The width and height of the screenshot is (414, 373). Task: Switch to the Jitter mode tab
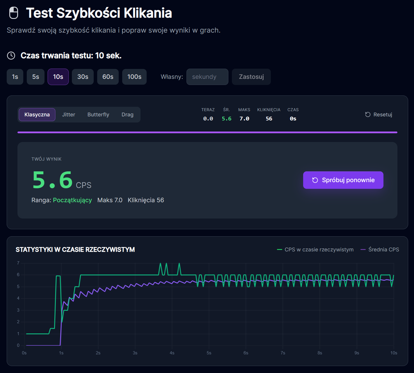coord(69,115)
